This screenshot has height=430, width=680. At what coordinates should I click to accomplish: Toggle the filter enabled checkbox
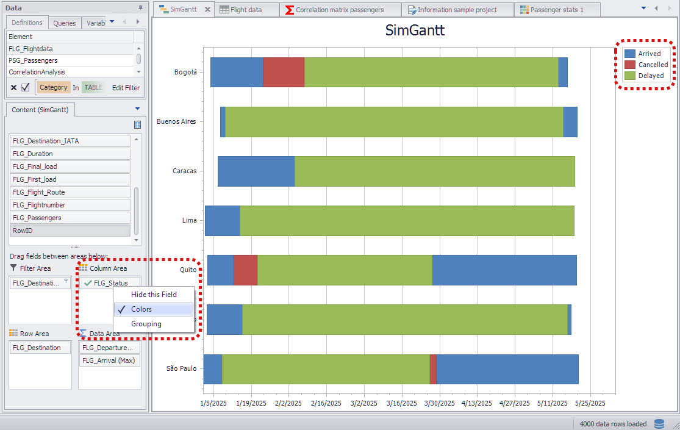(26, 87)
